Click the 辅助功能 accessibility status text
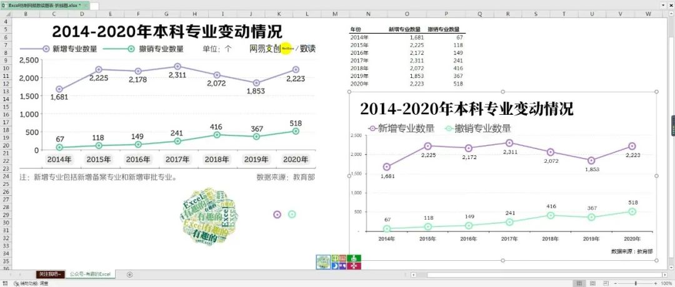675x287 pixels. pos(34,283)
